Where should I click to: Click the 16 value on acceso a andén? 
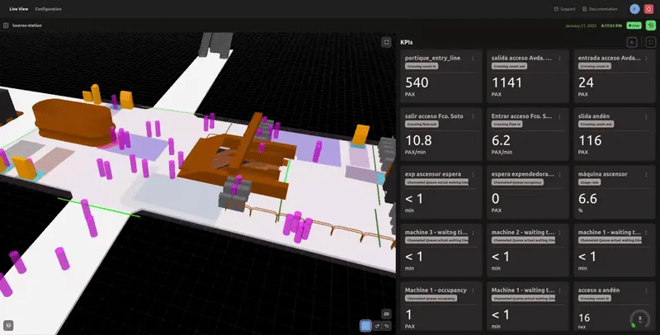[x=584, y=318]
